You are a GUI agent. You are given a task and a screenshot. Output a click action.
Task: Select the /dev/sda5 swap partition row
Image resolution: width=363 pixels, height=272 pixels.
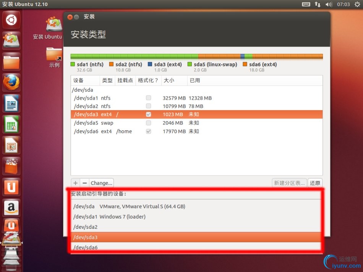[196, 123]
